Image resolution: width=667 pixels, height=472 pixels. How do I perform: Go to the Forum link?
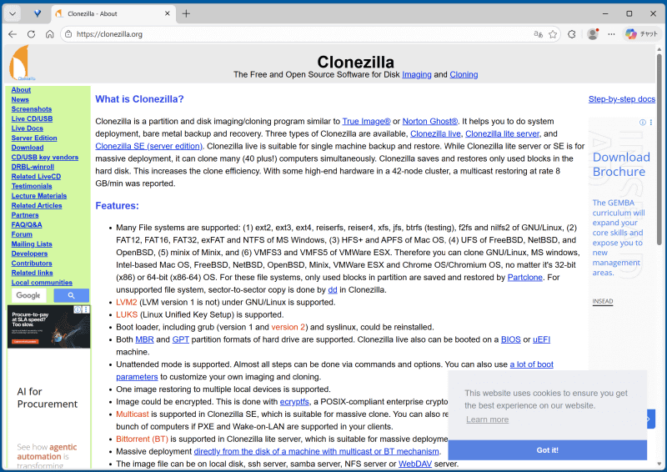[22, 234]
